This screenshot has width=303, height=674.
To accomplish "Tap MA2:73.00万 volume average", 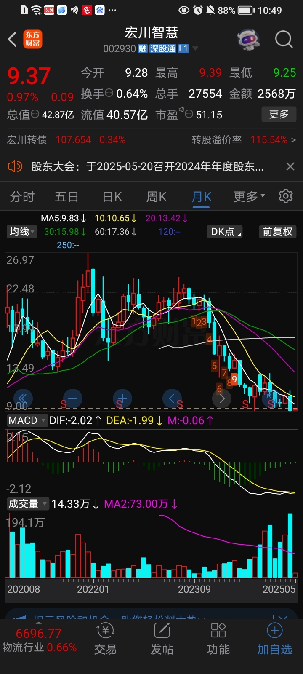I will point(141,504).
